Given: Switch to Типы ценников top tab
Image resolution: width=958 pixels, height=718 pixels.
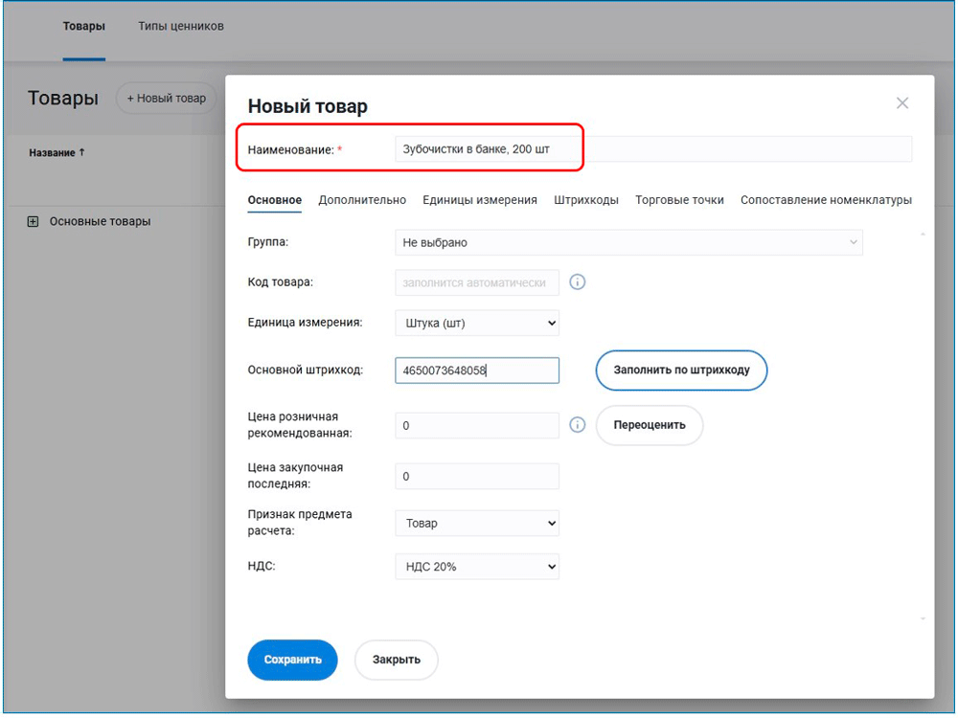Looking at the screenshot, I should [x=181, y=27].
